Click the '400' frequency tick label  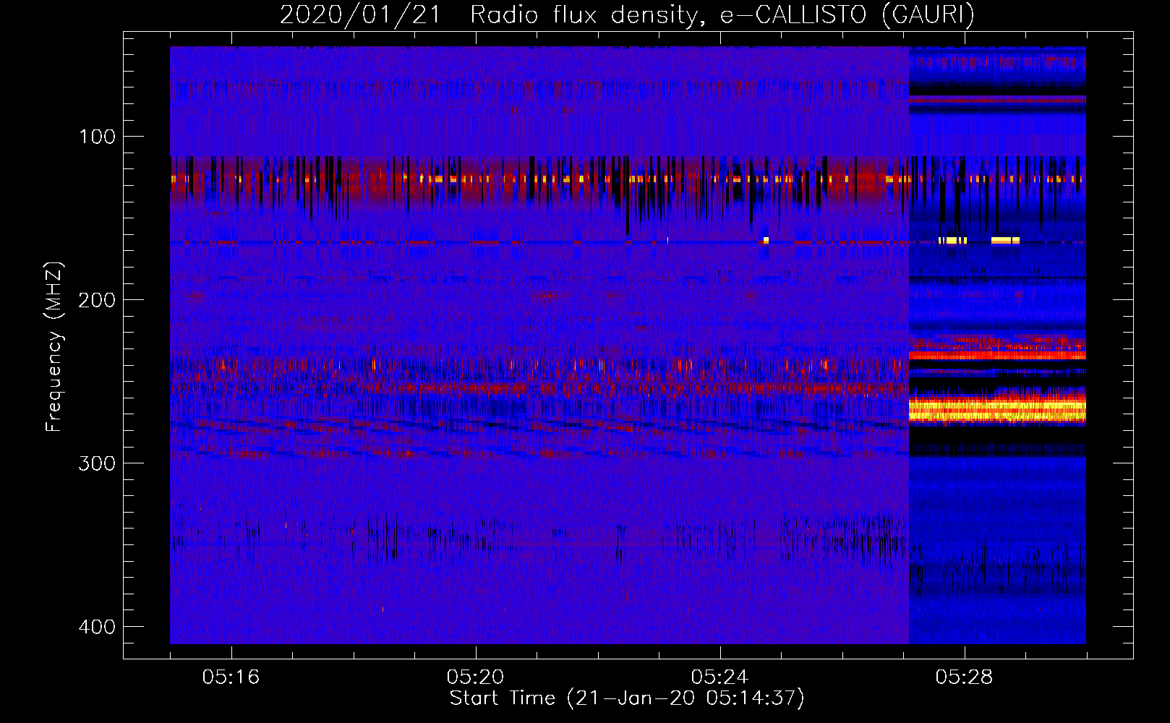coord(97,627)
